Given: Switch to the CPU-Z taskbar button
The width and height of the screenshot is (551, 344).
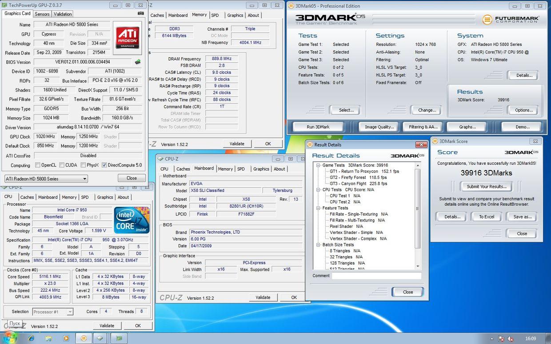Looking at the screenshot, I should (101, 338).
